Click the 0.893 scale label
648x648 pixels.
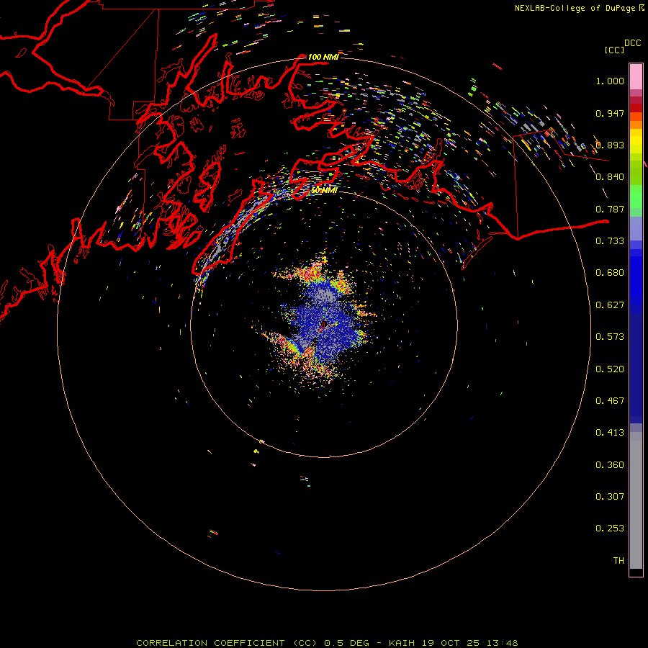pos(610,145)
